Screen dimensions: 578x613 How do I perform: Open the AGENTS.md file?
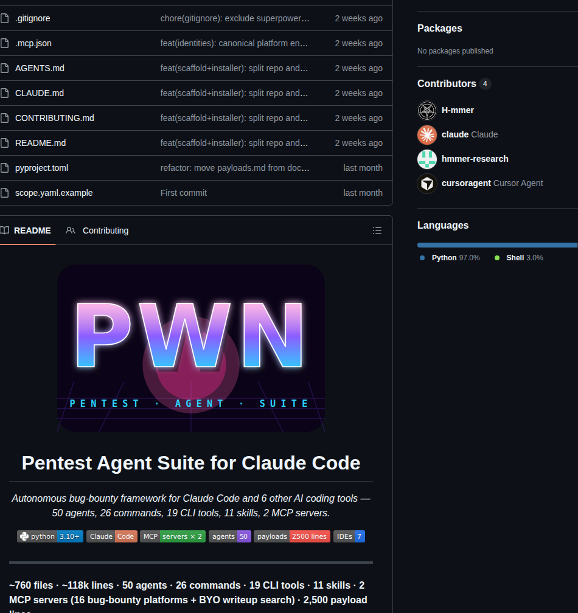40,68
